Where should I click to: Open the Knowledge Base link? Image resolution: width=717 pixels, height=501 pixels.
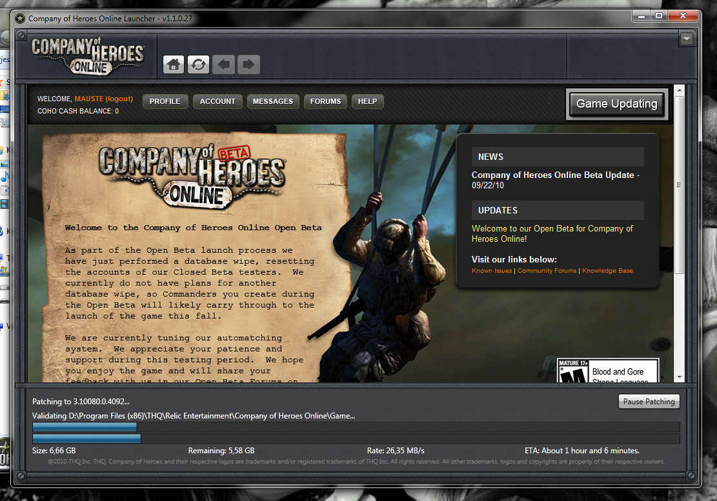(608, 271)
